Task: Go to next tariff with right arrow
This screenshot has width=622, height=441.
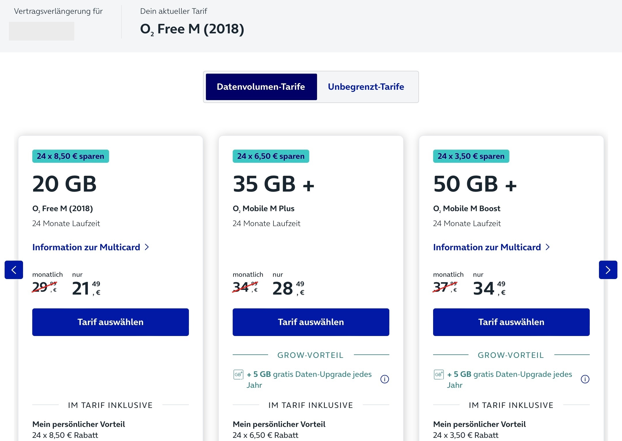Action: (x=608, y=270)
